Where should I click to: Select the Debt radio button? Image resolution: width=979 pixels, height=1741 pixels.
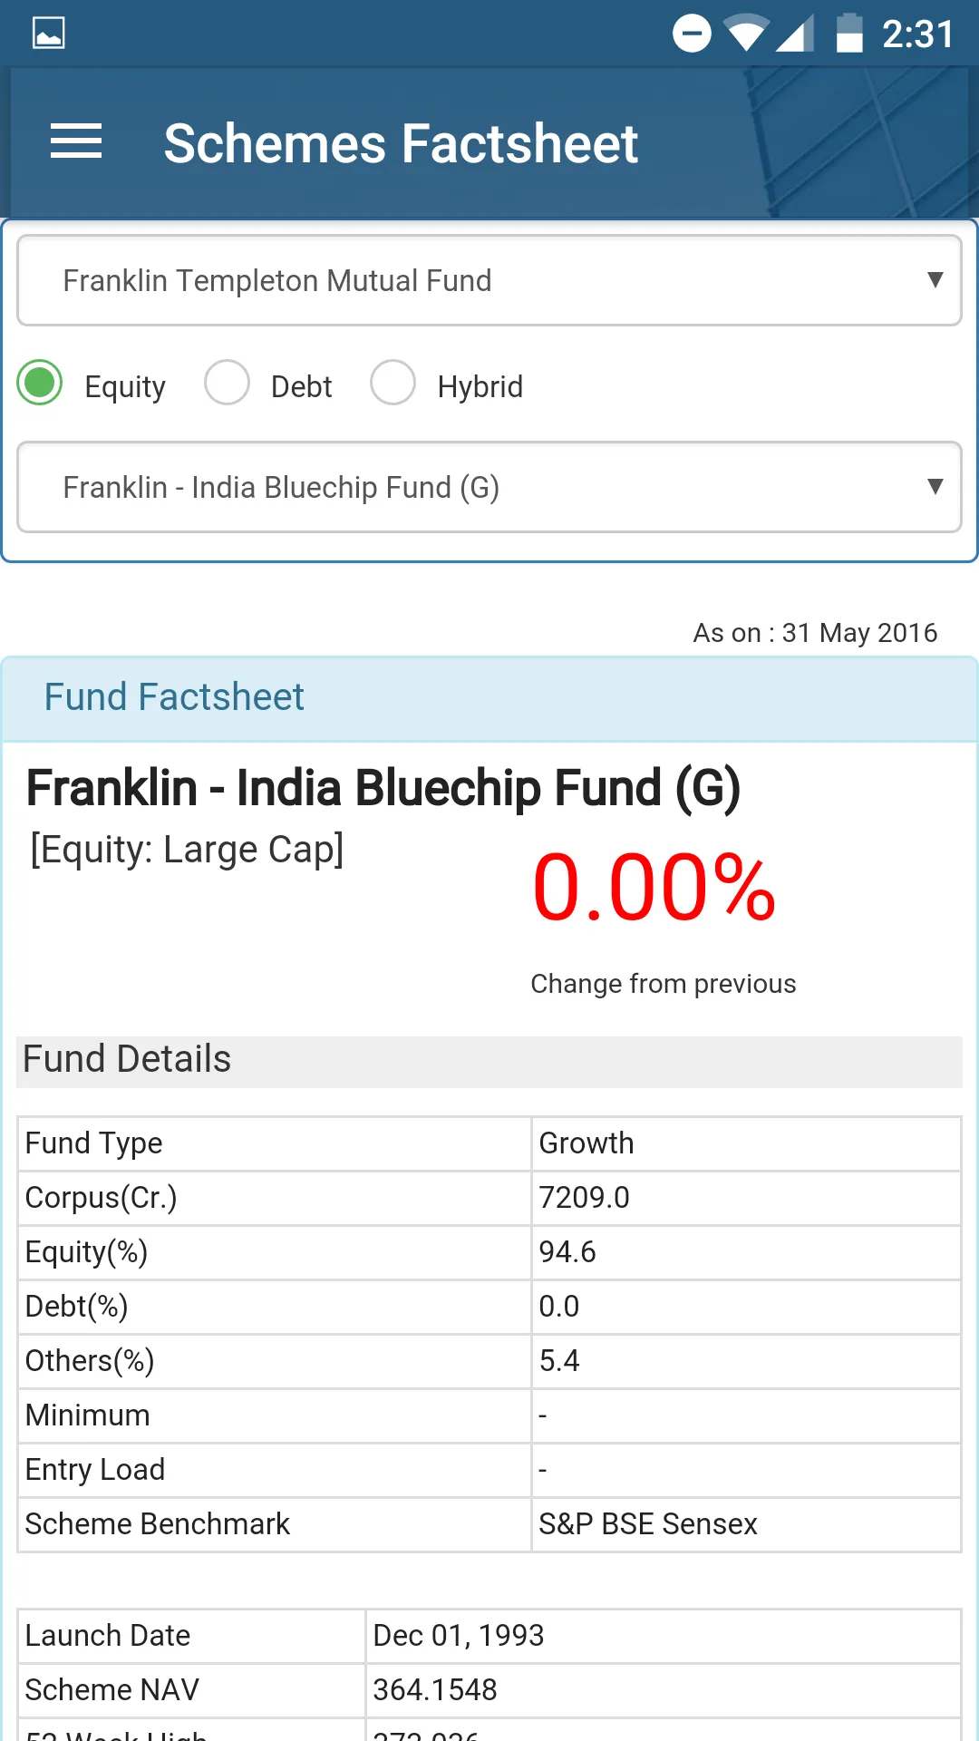pyautogui.click(x=227, y=383)
